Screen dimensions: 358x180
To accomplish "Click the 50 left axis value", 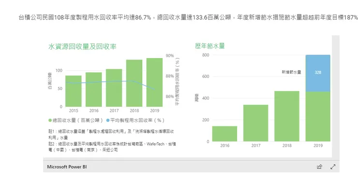I will 60,89.
